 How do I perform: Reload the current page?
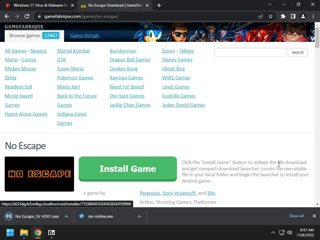tap(27, 16)
